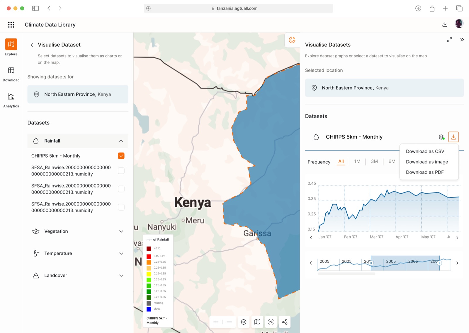Image resolution: width=469 pixels, height=333 pixels.
Task: Expand the Visualise Datasets panel fullscreen
Action: click(x=449, y=40)
